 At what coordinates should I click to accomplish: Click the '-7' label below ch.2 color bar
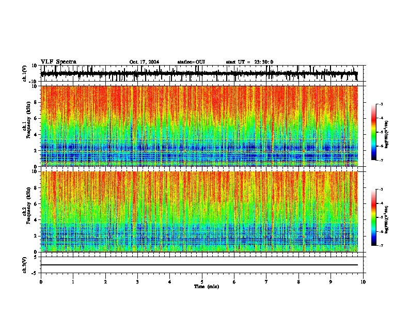point(381,245)
